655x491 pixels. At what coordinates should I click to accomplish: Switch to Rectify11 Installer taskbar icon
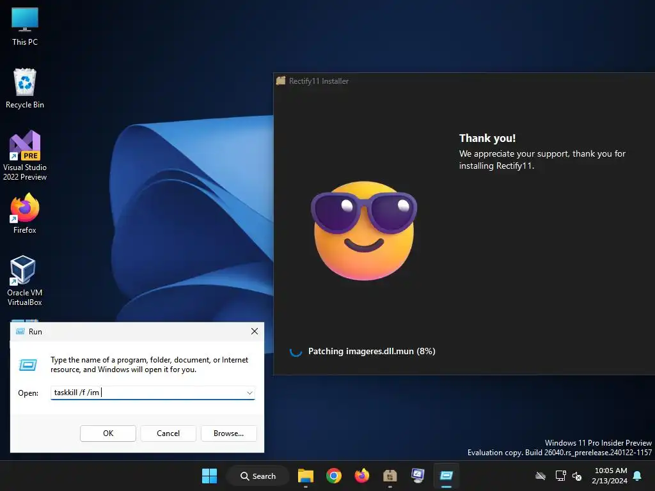pos(390,476)
